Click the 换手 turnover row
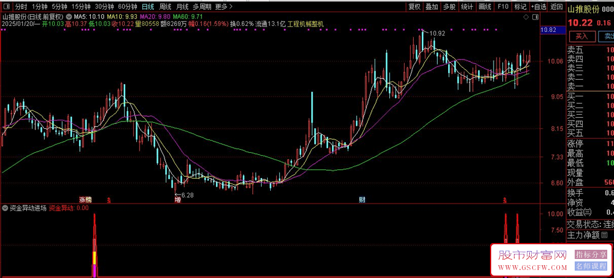The image size is (614, 278). 591,193
